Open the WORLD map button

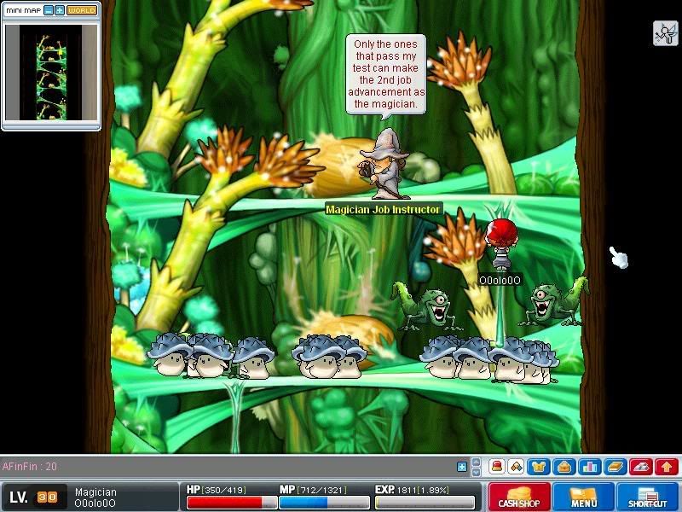tap(82, 10)
